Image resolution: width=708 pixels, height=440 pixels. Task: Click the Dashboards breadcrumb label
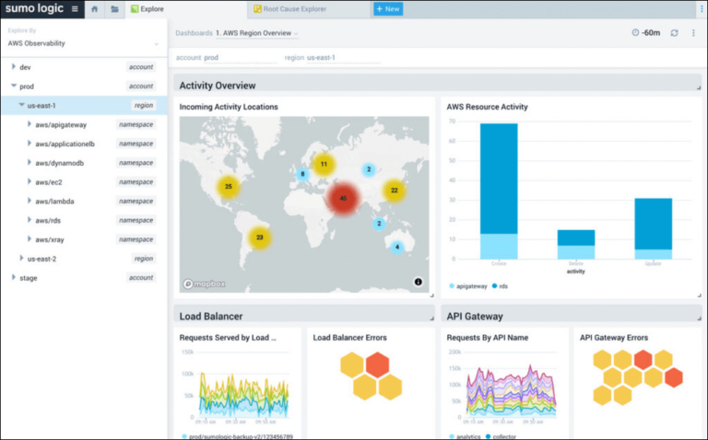coord(194,33)
